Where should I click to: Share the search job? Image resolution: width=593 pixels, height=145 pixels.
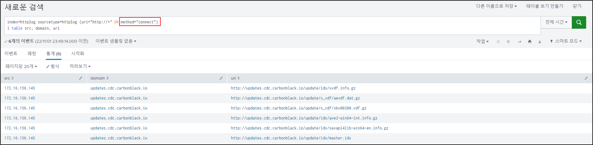pos(519,42)
